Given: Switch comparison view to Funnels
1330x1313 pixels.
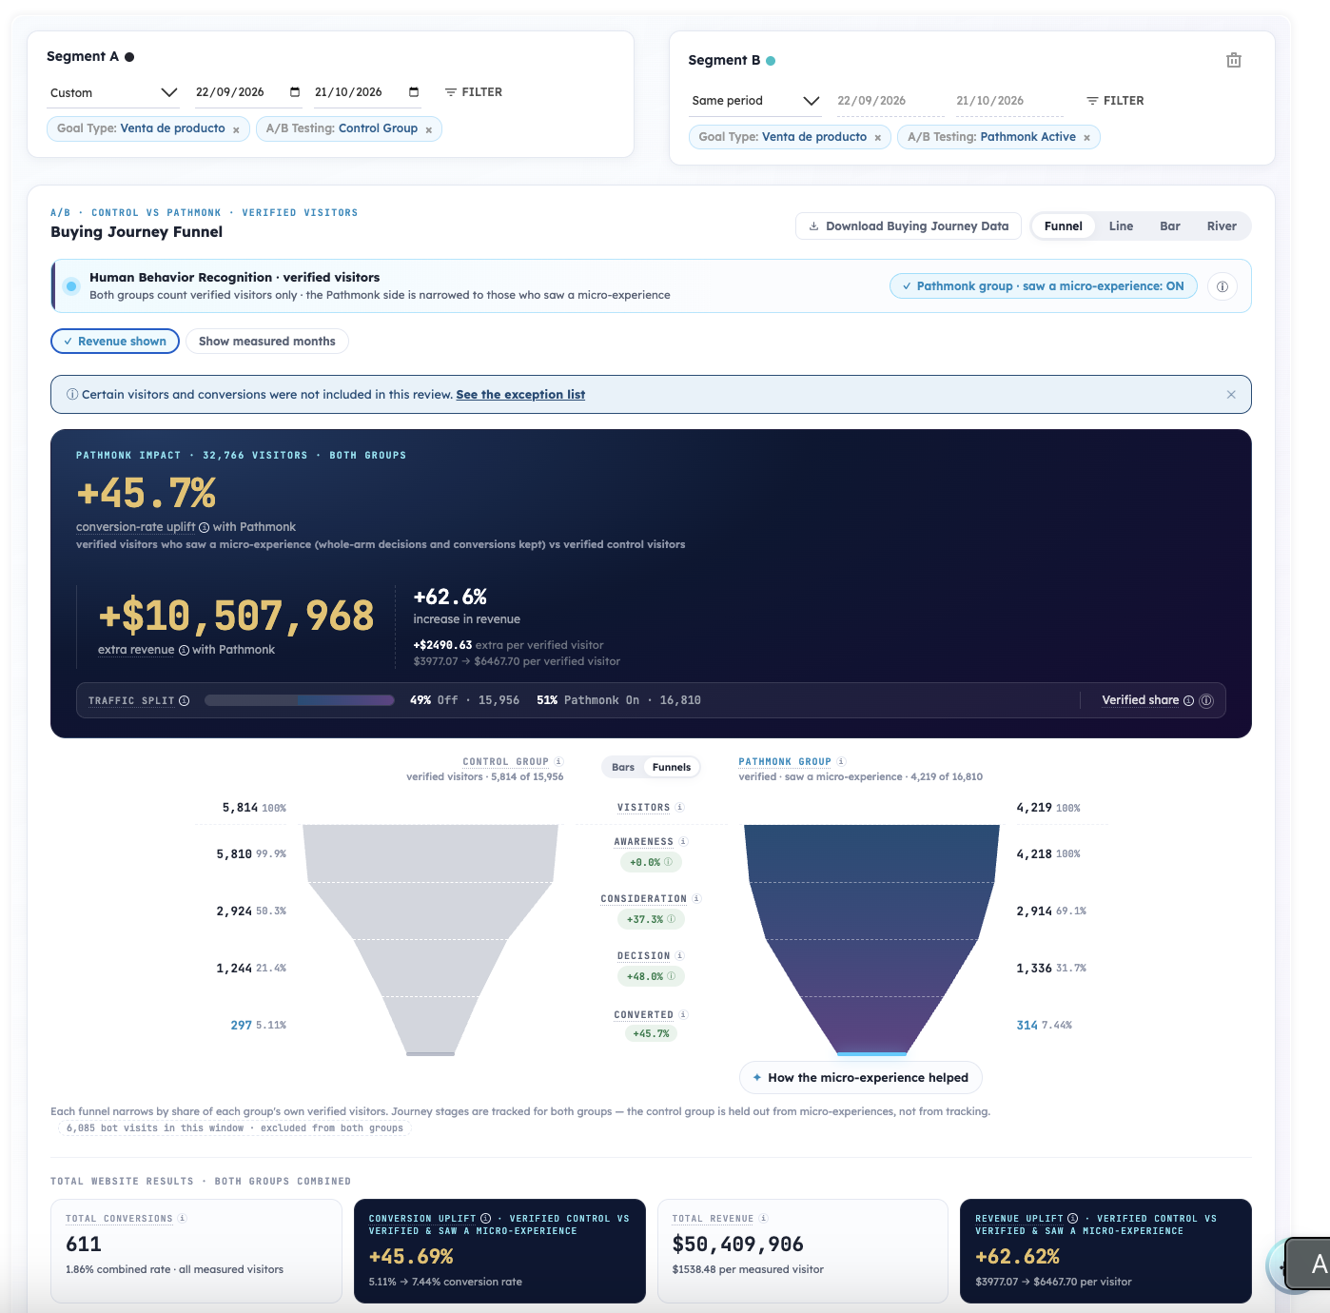Looking at the screenshot, I should tap(672, 767).
